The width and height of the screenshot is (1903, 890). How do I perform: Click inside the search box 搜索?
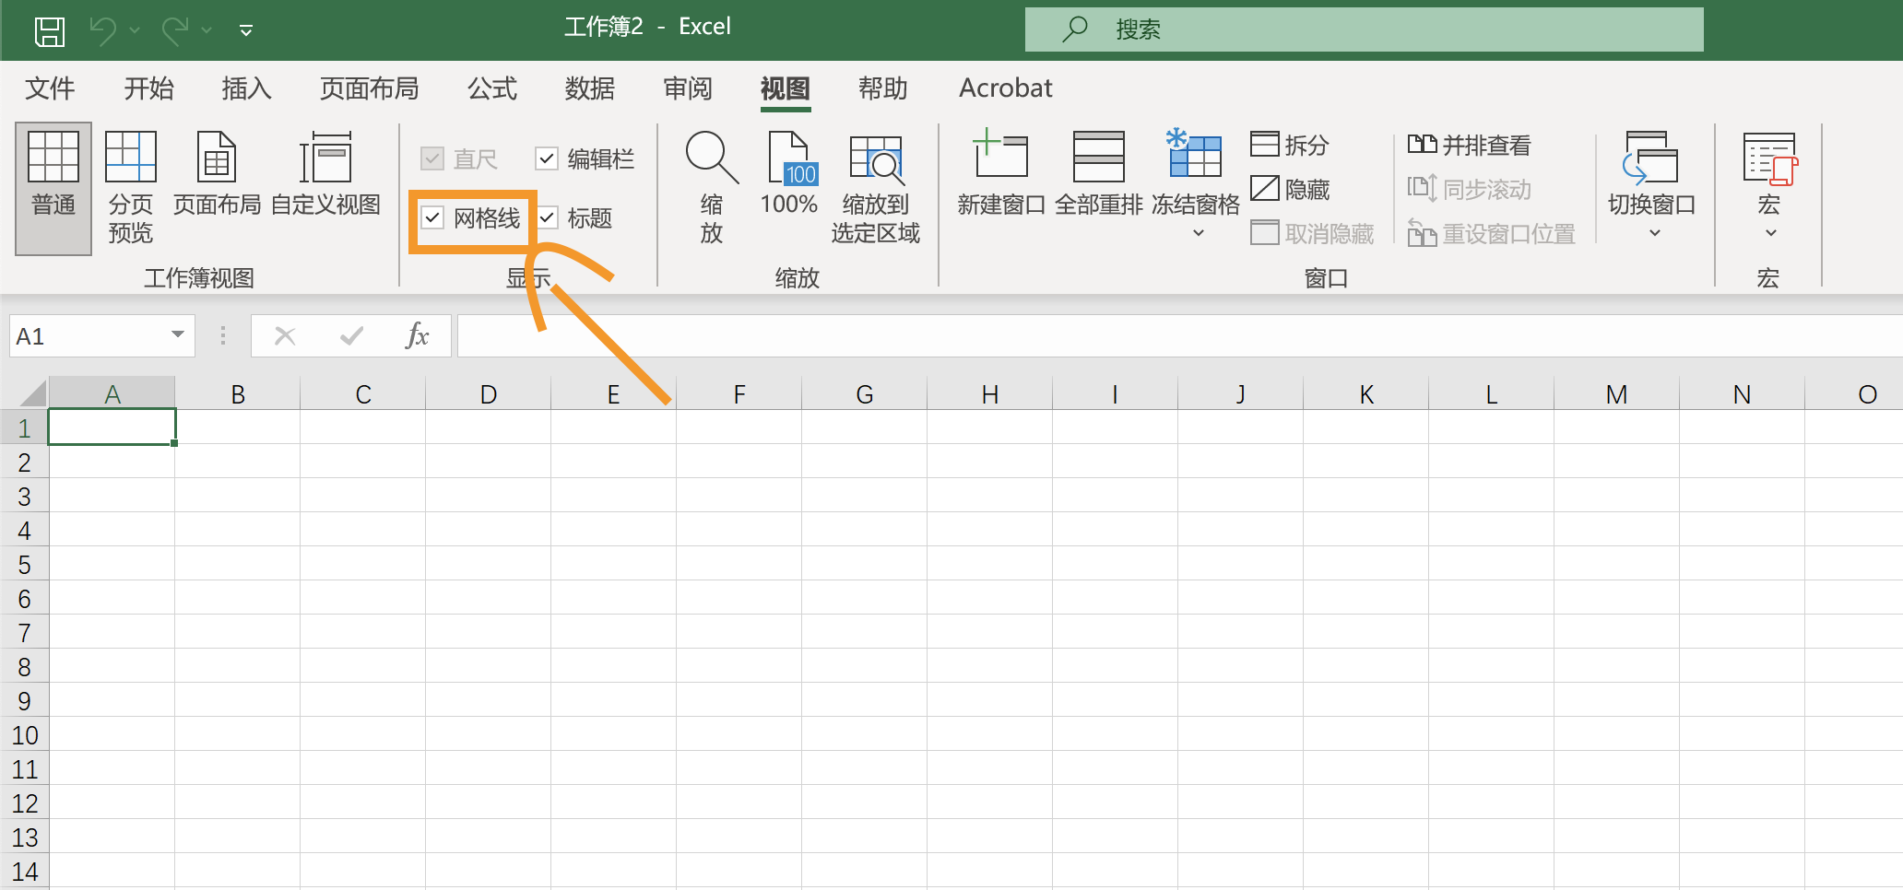[1365, 29]
